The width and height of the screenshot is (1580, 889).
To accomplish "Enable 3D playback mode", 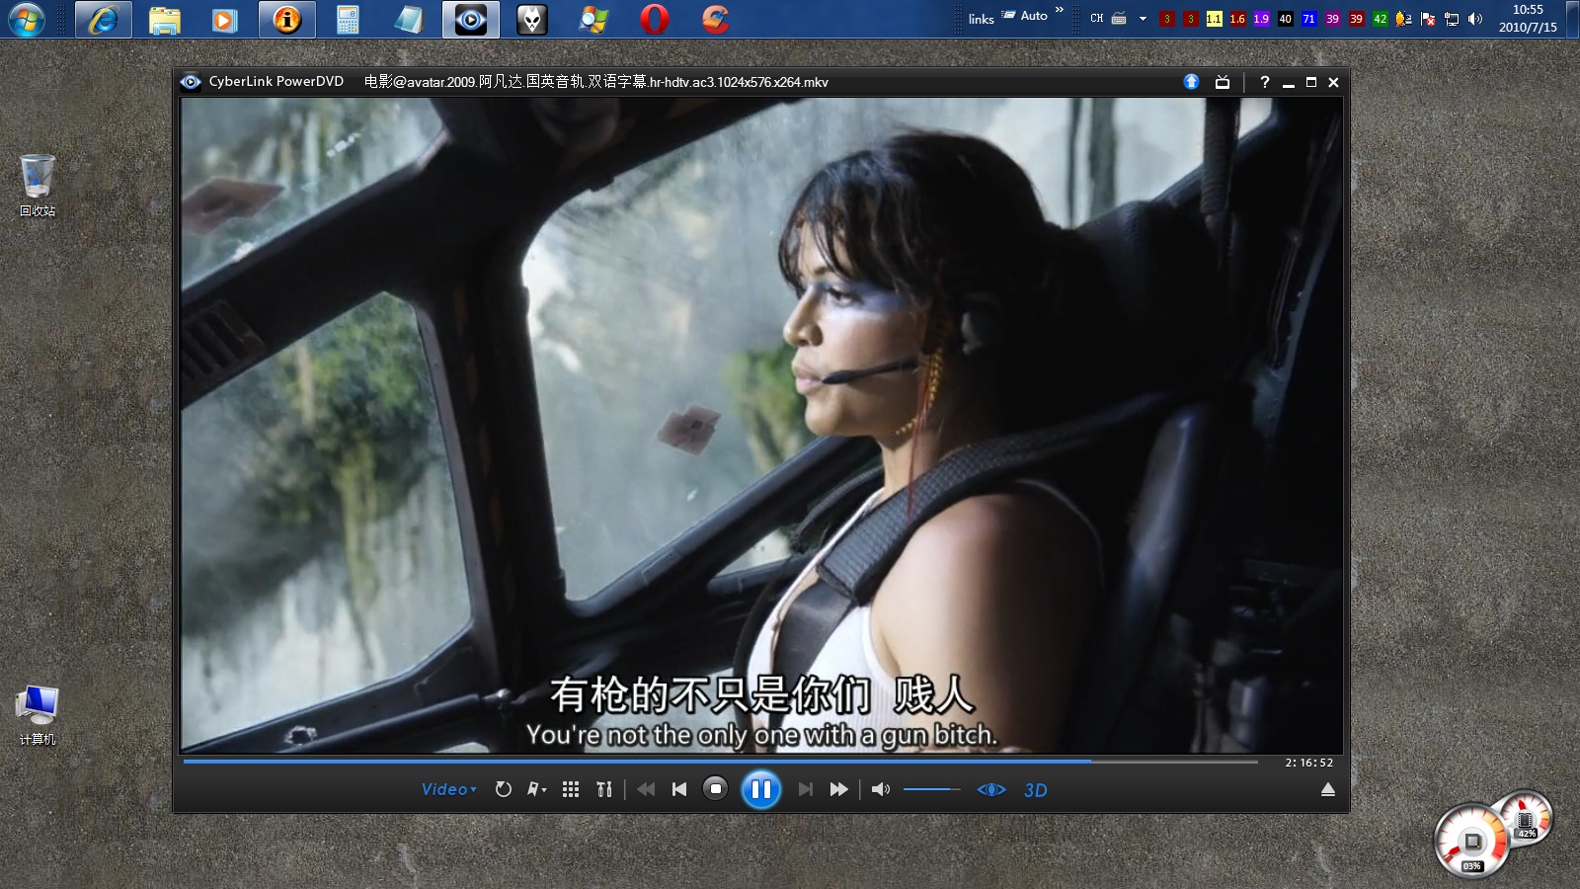I will coord(1036,790).
